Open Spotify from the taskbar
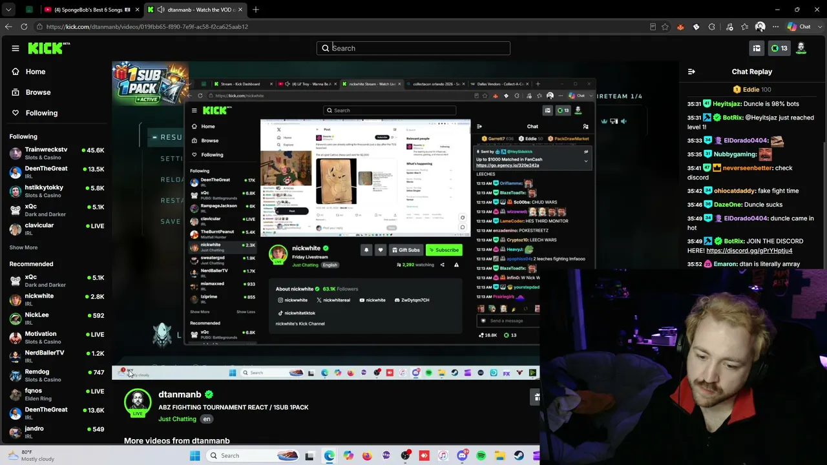The width and height of the screenshot is (827, 465). 481,456
